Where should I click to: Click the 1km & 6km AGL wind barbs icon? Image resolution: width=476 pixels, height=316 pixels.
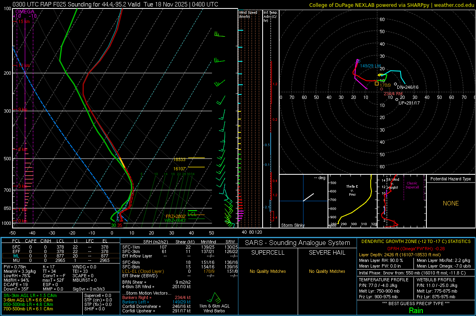click(214, 298)
